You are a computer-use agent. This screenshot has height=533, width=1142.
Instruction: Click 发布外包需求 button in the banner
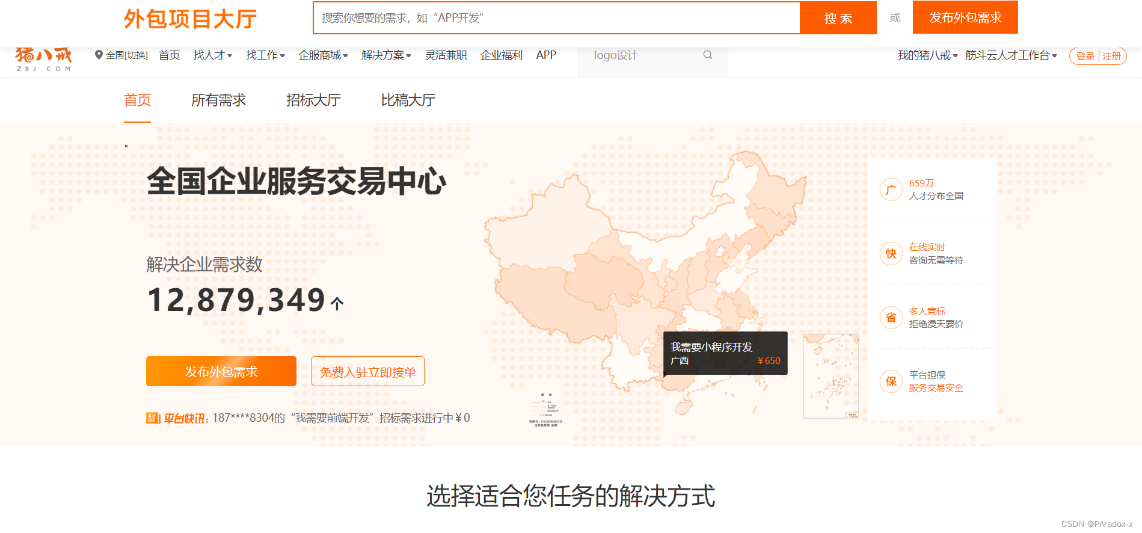coord(221,371)
